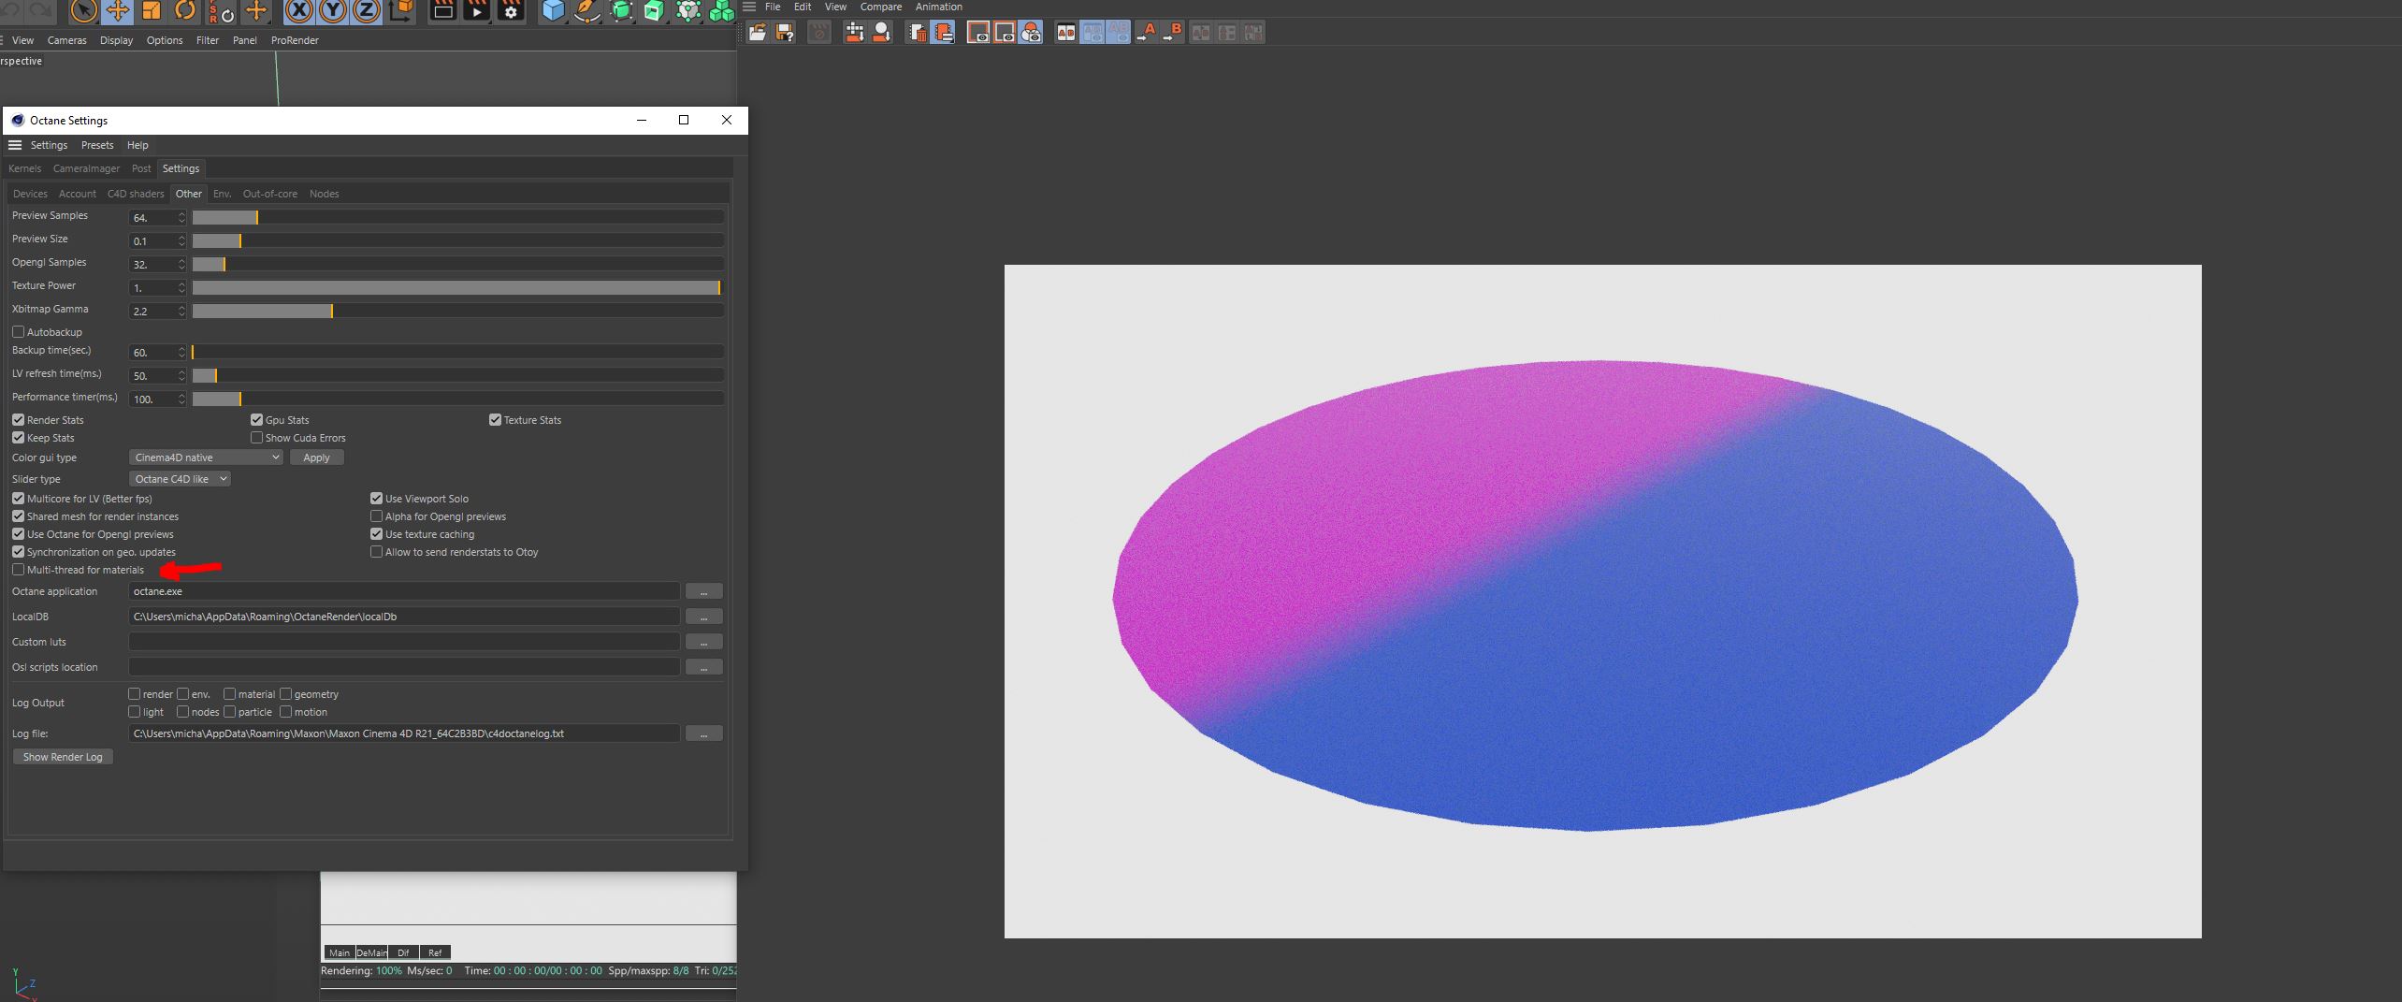Toggle the coordinate system cube icon
Screen dimensions: 2402x1002
400,11
